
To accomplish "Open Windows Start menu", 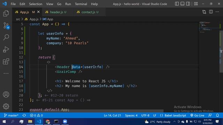I will click(x=4, y=122).
